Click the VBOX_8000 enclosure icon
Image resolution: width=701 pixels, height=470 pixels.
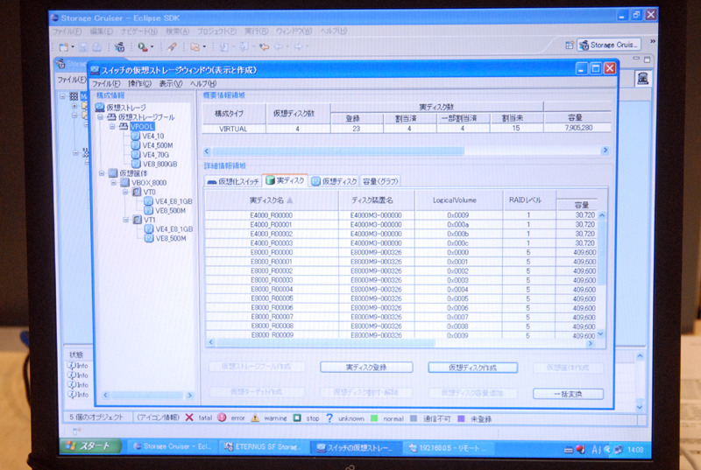coord(124,183)
